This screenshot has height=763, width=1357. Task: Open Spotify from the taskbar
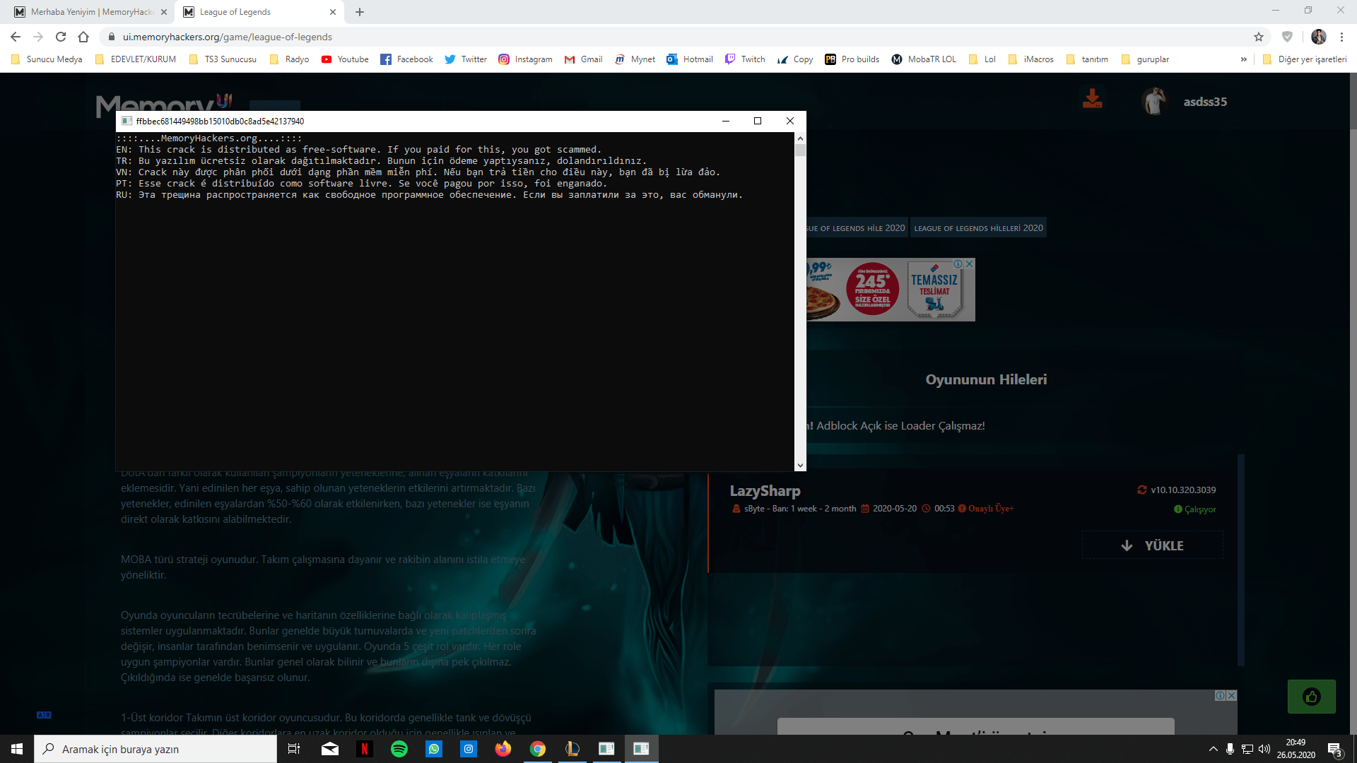399,749
